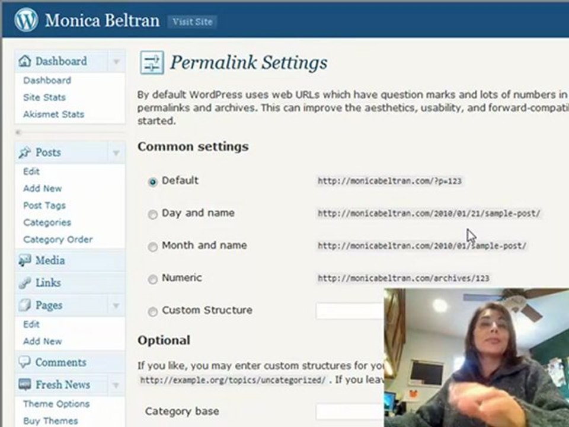Open Add New under Posts
The width and height of the screenshot is (569, 427).
coord(43,189)
